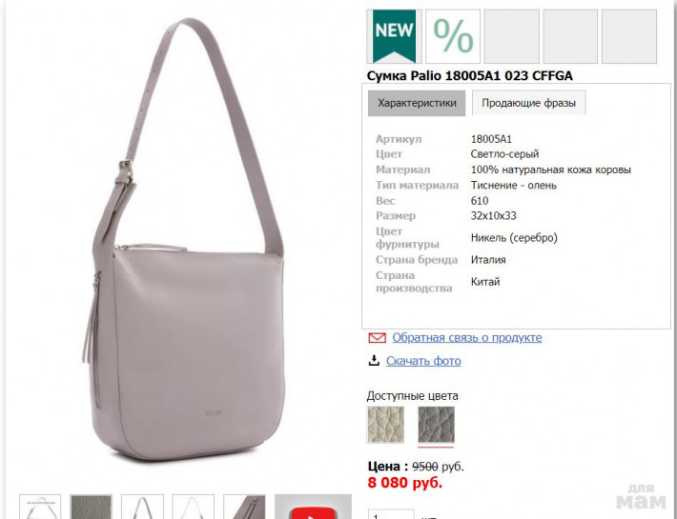Screen dimensions: 677x519
Task: Select the dark gray color swatch
Action: 436,425
